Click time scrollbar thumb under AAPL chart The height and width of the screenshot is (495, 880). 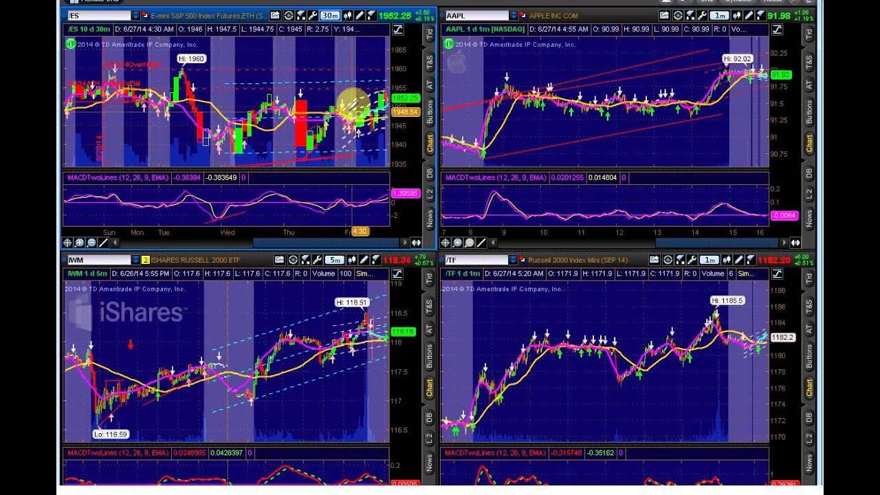(x=717, y=243)
